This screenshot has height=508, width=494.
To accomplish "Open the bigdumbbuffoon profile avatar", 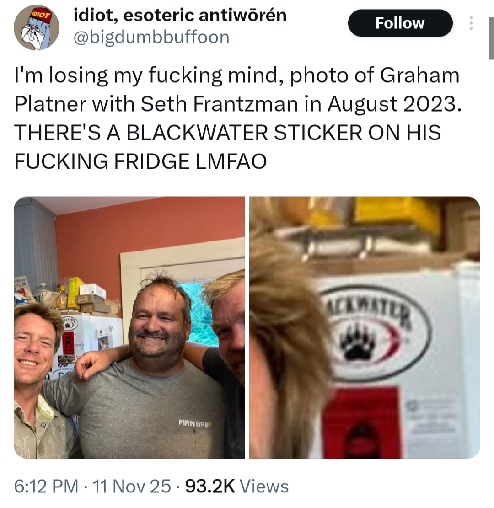I will (36, 27).
